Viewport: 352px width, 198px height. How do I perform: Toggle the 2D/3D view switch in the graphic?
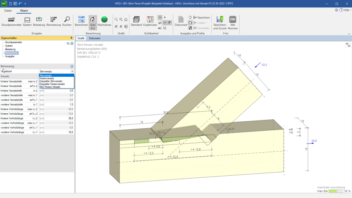pos(348,45)
